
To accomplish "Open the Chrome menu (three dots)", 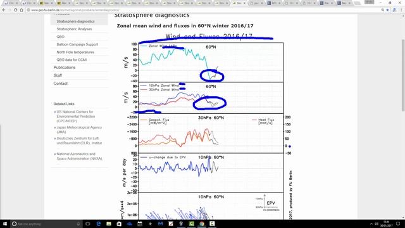I will [401, 10].
